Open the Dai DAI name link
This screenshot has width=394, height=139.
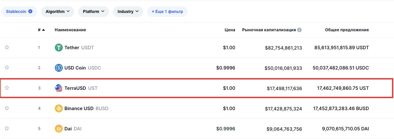coord(73,128)
